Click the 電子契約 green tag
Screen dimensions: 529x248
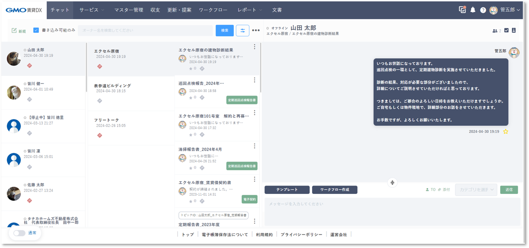coord(250,199)
